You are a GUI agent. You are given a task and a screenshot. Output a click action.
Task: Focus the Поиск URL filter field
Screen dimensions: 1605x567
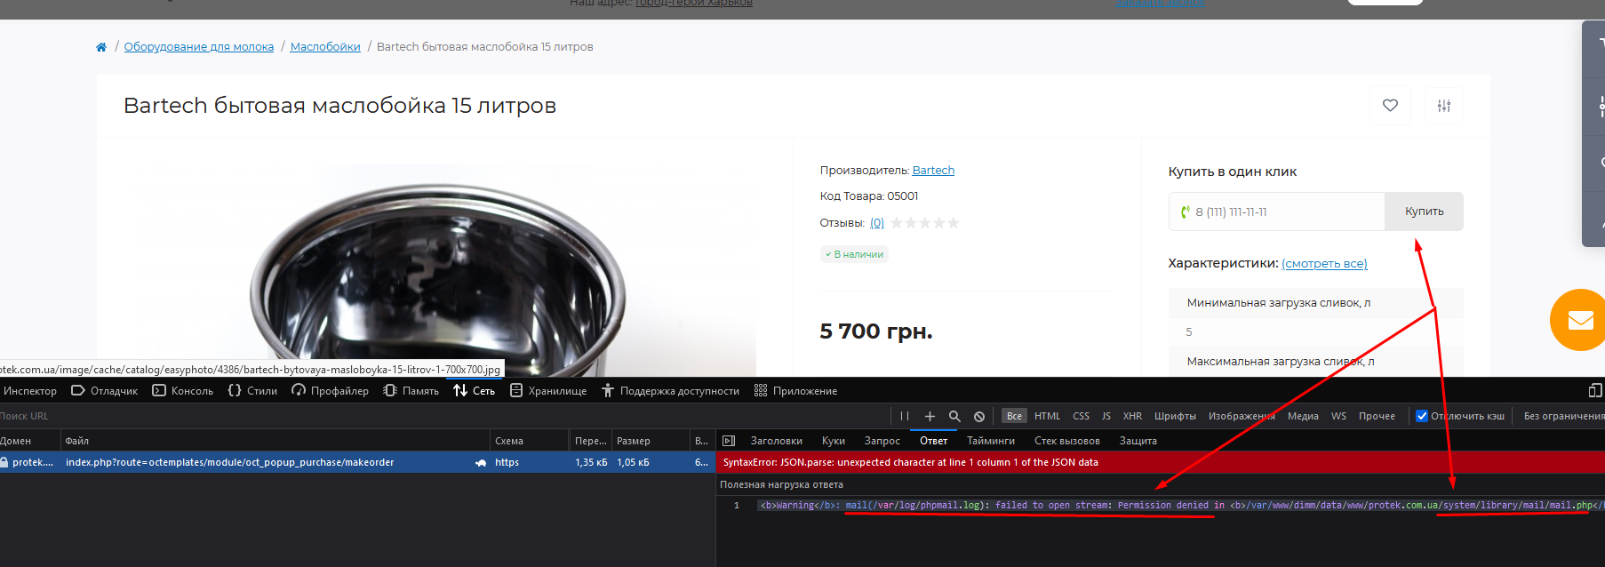(444, 416)
